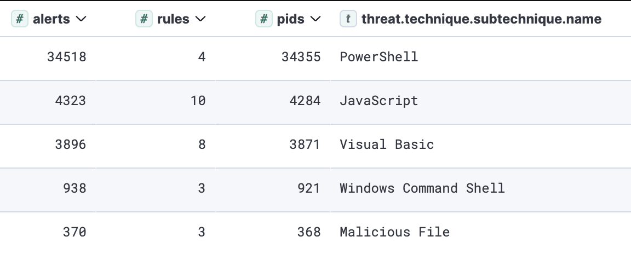Select the PowerShell subtechnique cell
The image size is (631, 254).
pos(378,57)
